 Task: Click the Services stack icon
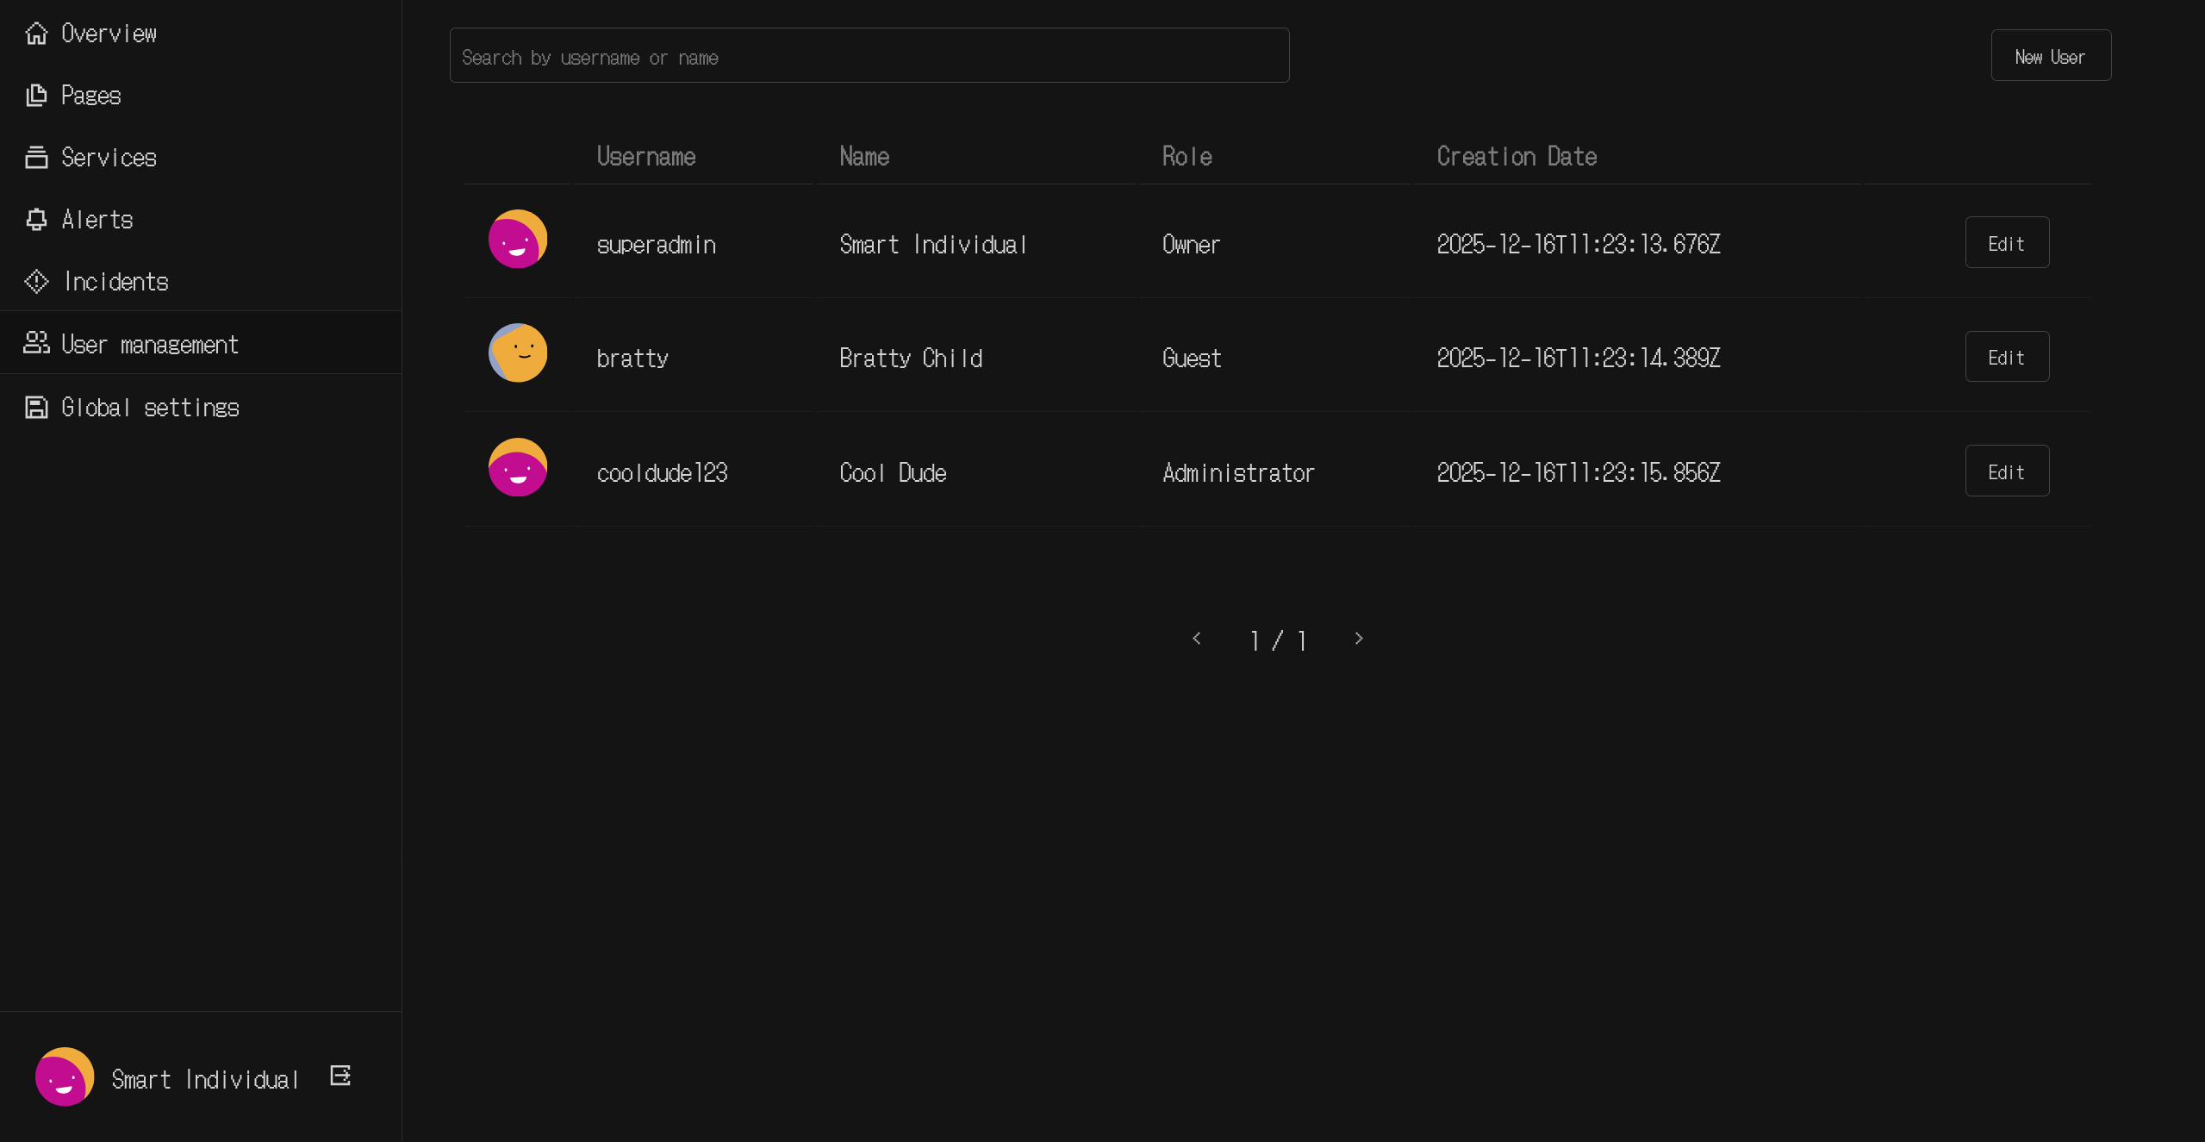point(36,158)
